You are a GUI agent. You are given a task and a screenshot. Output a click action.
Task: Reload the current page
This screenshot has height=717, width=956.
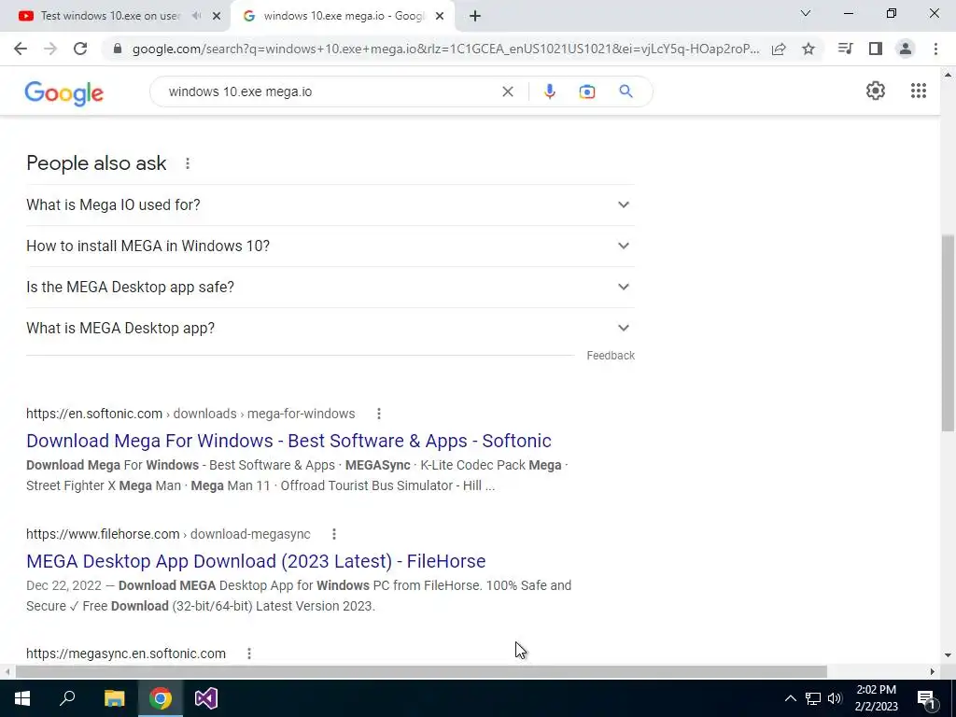(80, 49)
